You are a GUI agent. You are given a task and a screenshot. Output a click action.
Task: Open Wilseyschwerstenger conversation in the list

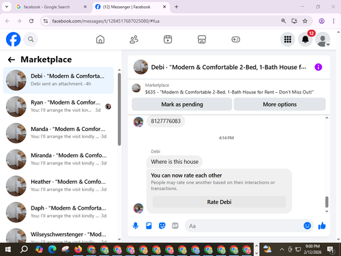tap(59, 235)
